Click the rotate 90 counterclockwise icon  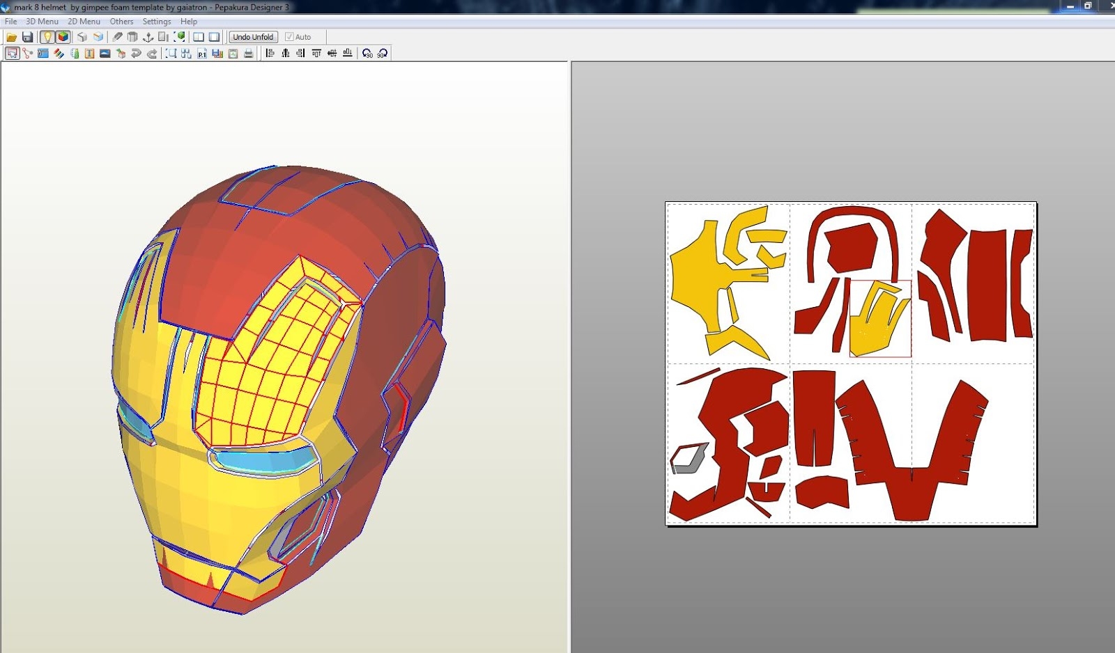click(367, 53)
